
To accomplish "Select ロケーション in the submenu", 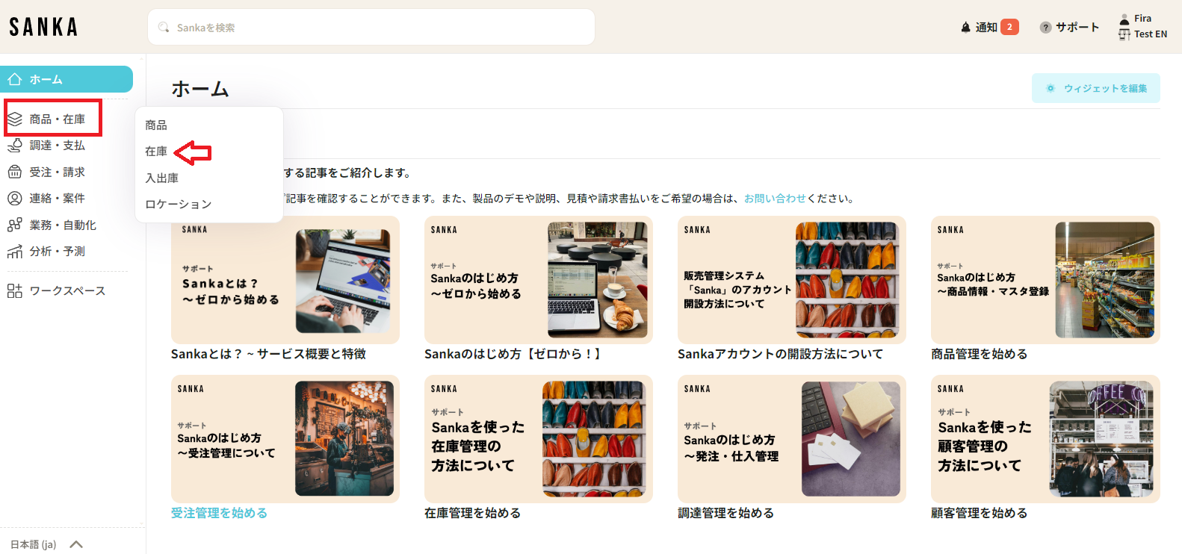I will [x=179, y=205].
